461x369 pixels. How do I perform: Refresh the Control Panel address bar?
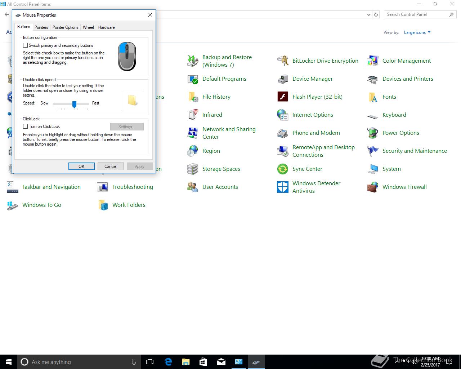376,15
